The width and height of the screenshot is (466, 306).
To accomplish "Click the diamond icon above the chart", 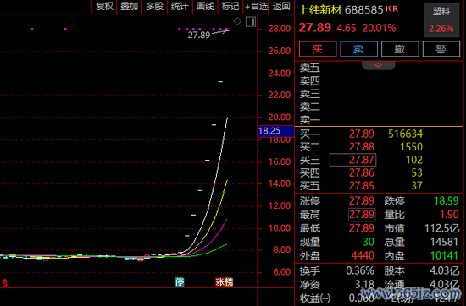I will (x=237, y=21).
